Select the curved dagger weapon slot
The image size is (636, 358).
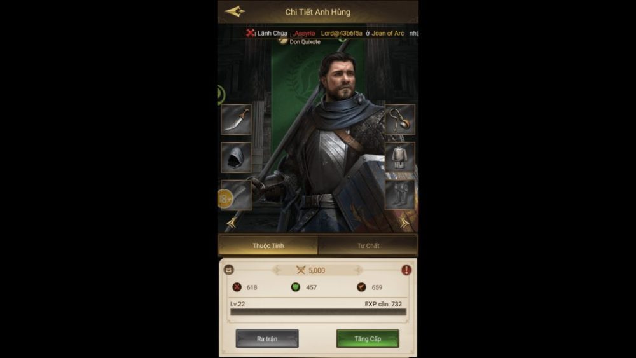pyautogui.click(x=236, y=119)
